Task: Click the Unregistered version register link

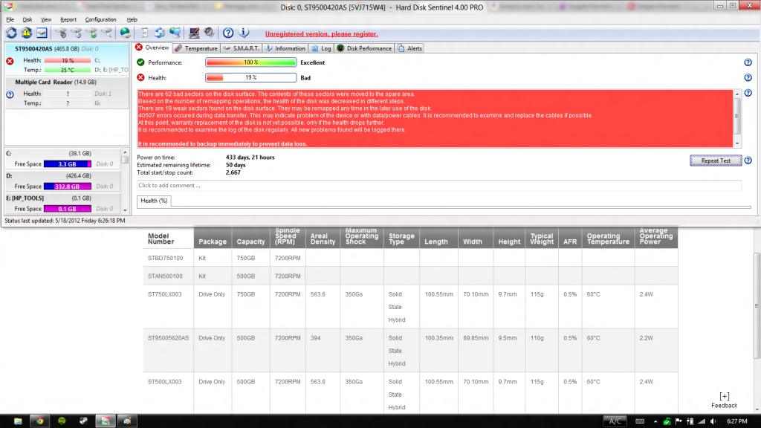Action: (321, 34)
